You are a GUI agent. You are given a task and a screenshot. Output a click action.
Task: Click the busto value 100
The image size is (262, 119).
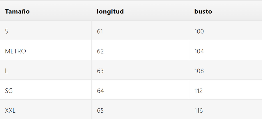coord(199,31)
